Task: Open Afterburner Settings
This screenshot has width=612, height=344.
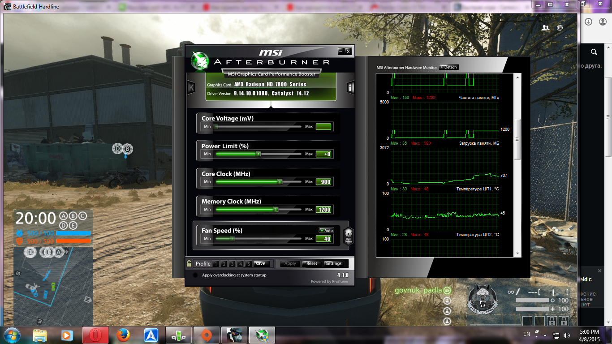Action: click(x=333, y=264)
